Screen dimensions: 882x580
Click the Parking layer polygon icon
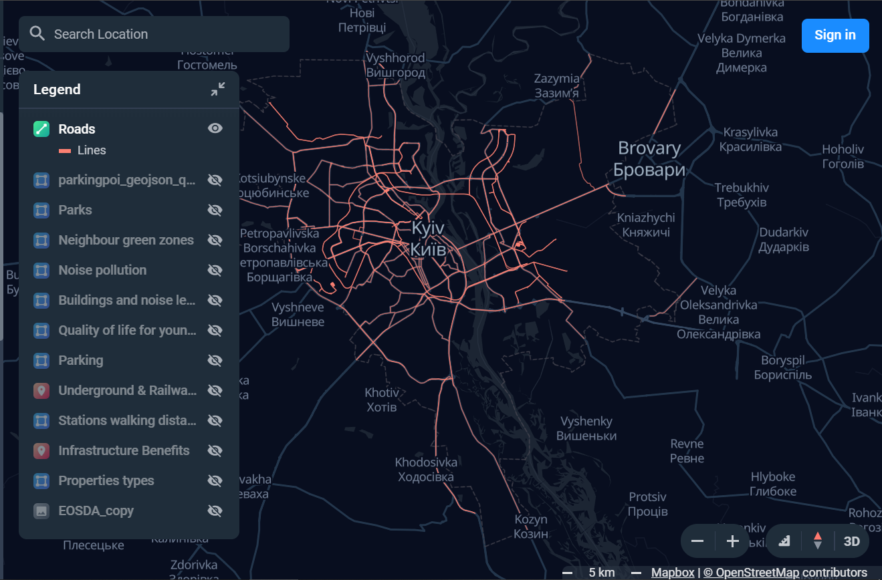pos(41,360)
